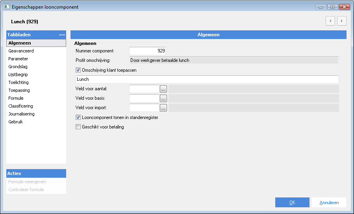
Task: Click the Veld voor basis input
Action: [x=144, y=98]
